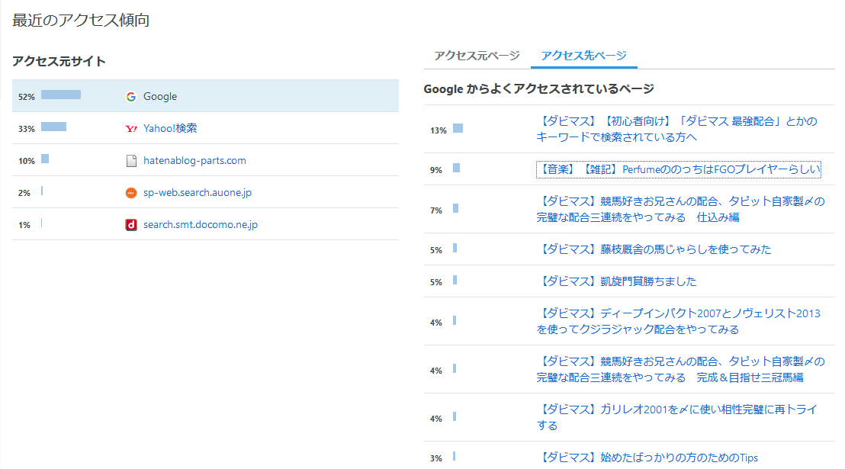Image resolution: width=845 pixels, height=469 pixels.
Task: Click the 7% percentage label
Action: [436, 210]
